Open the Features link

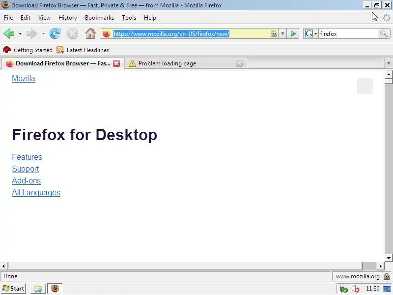point(27,157)
